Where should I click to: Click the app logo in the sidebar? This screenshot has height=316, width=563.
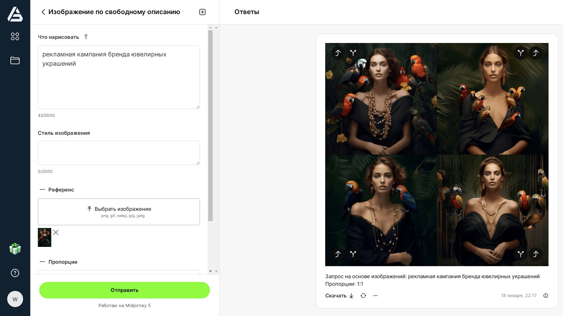[15, 14]
